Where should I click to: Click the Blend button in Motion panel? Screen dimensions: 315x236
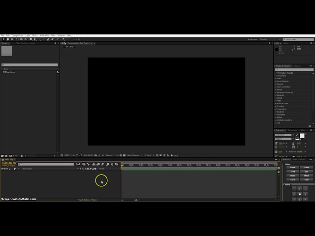pyautogui.click(x=306, y=176)
